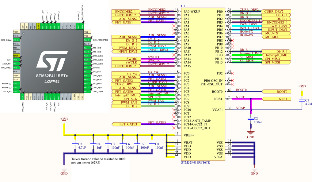Select the MCU-RX port on the right
This screenshot has width=312, height=182.
(x=276, y=37)
